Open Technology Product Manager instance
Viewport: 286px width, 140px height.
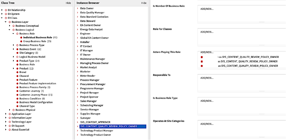click(x=97, y=131)
